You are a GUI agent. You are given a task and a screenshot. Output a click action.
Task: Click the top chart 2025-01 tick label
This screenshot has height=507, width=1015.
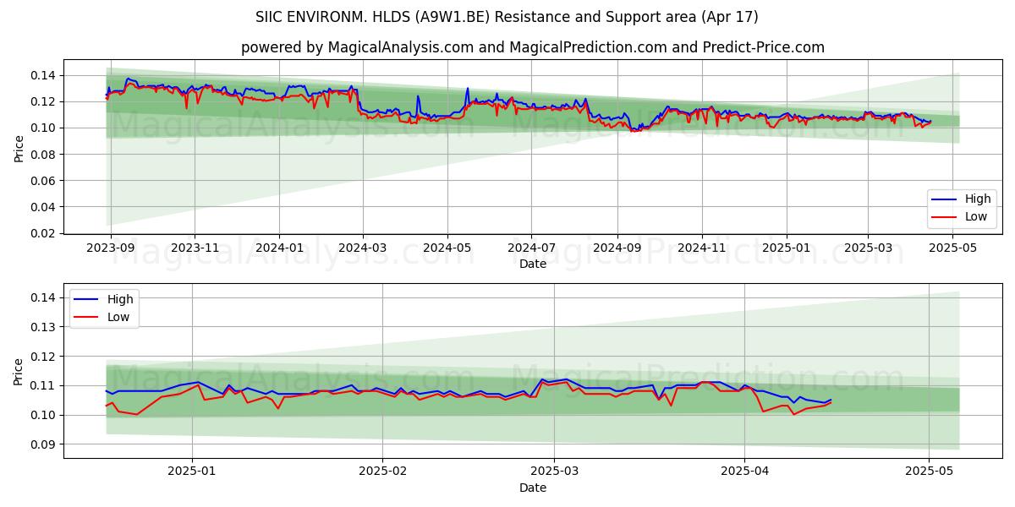click(786, 248)
